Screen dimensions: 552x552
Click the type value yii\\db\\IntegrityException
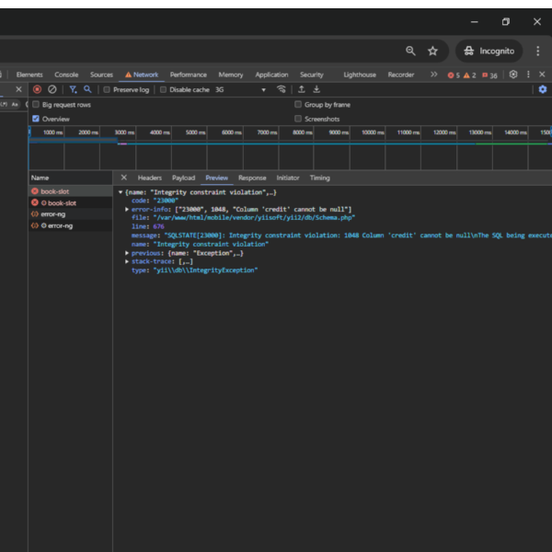[205, 270]
